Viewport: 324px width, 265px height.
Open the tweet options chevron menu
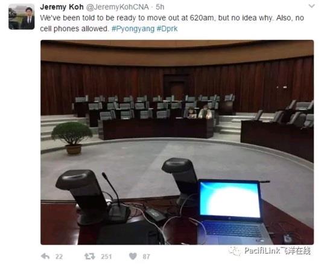coord(311,6)
